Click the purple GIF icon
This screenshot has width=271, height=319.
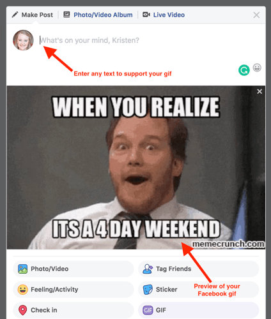(x=148, y=310)
